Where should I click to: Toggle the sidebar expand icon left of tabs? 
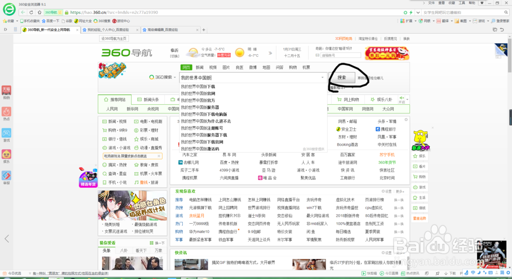tap(6, 29)
